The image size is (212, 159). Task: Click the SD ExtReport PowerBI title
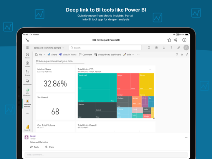[x=106, y=40]
